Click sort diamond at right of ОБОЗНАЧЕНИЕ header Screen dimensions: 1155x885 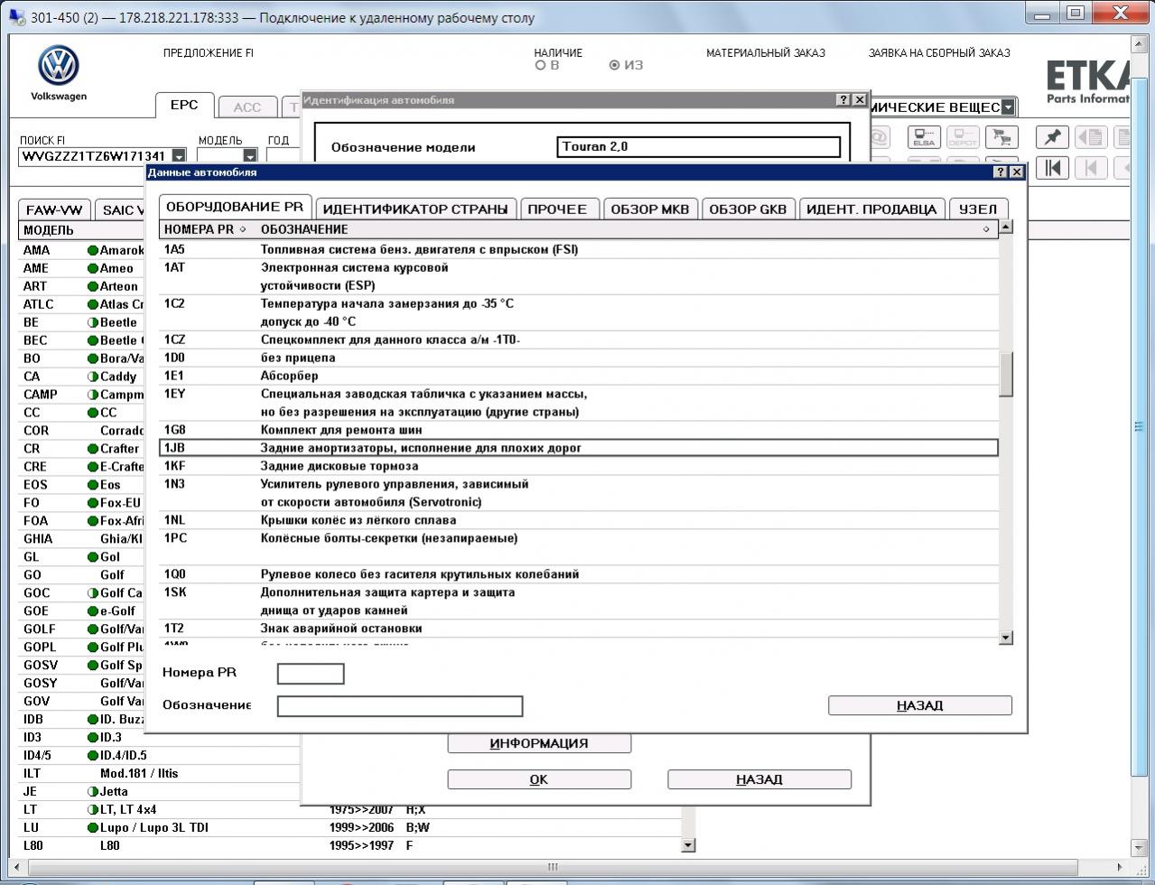point(986,229)
